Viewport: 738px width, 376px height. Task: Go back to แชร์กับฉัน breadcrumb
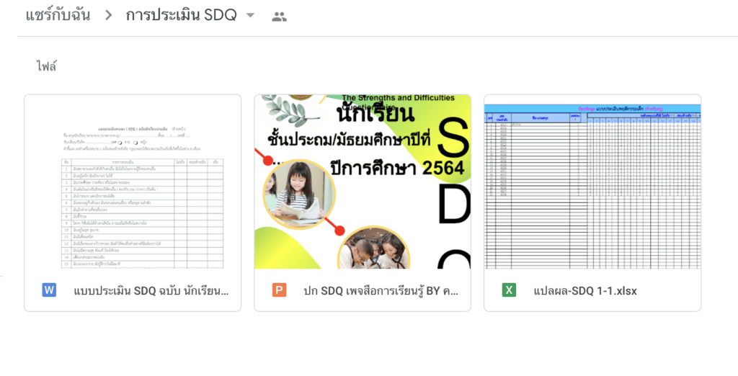[x=58, y=16]
